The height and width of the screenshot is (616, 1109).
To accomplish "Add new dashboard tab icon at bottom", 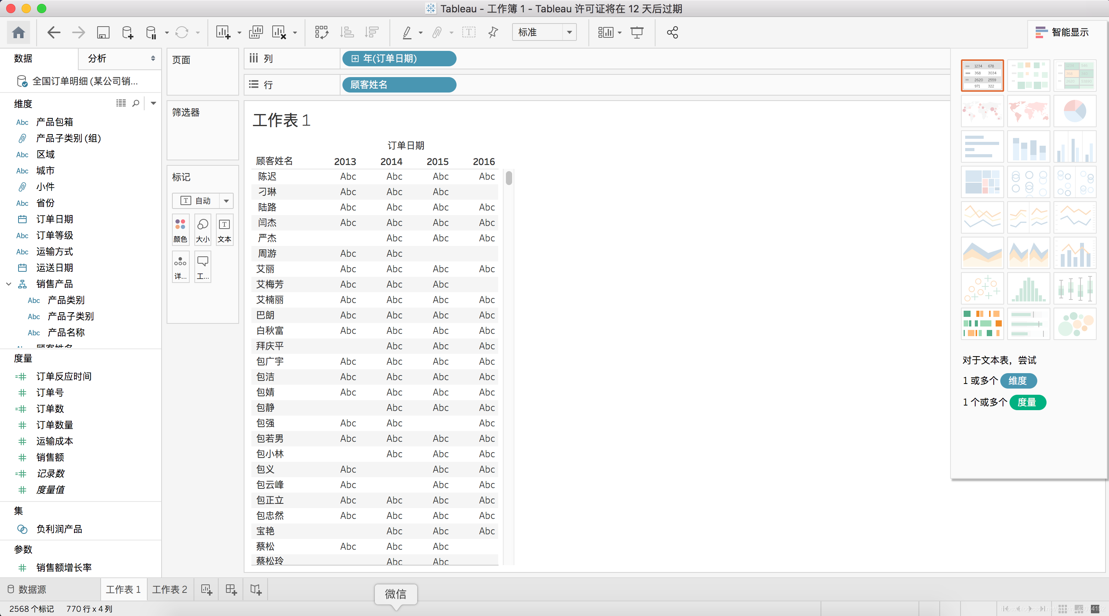I will 231,589.
